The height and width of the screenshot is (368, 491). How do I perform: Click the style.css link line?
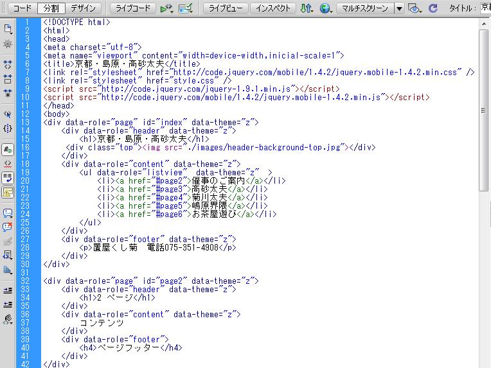[x=138, y=80]
